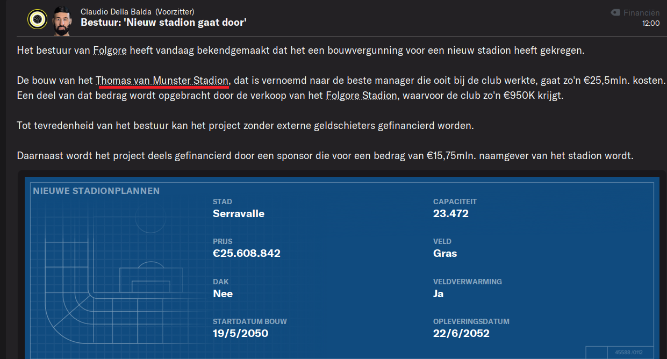Click the Folgore club badge icon
667x359 pixels.
(x=37, y=19)
